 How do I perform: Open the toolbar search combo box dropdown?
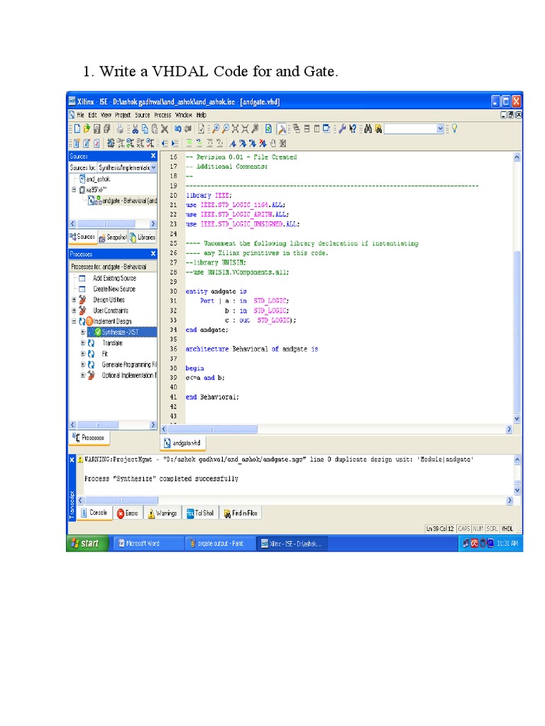440,129
